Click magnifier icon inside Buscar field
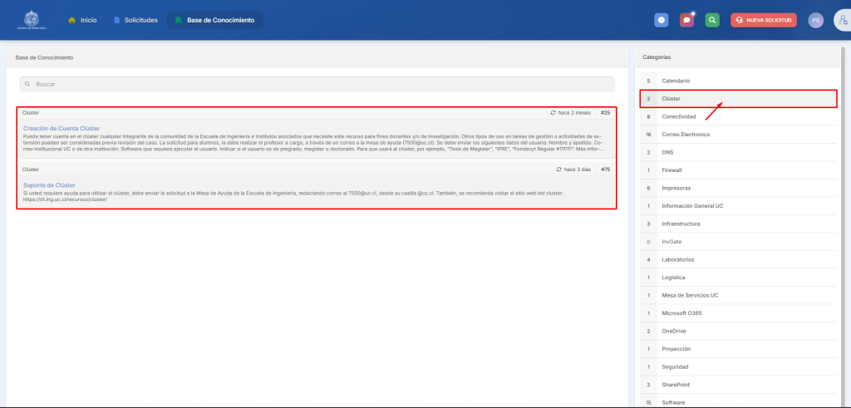The width and height of the screenshot is (851, 408). (x=28, y=85)
